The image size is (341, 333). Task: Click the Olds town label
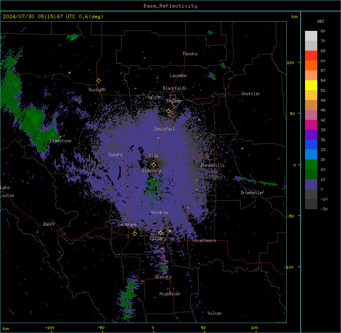coord(153,156)
